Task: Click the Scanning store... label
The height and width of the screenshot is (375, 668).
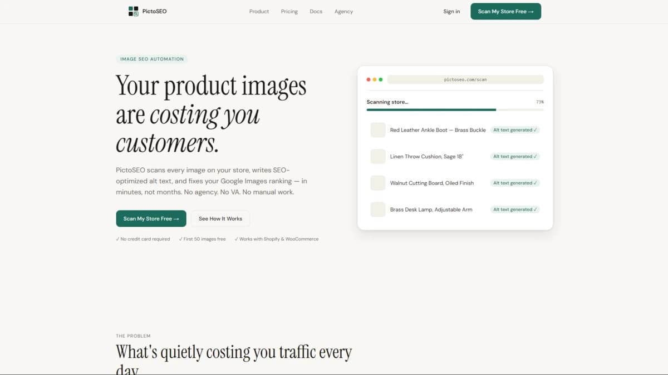Action: click(387, 102)
